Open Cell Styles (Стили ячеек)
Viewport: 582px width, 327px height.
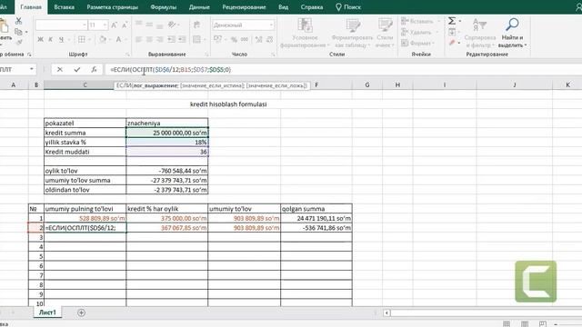[x=385, y=34]
